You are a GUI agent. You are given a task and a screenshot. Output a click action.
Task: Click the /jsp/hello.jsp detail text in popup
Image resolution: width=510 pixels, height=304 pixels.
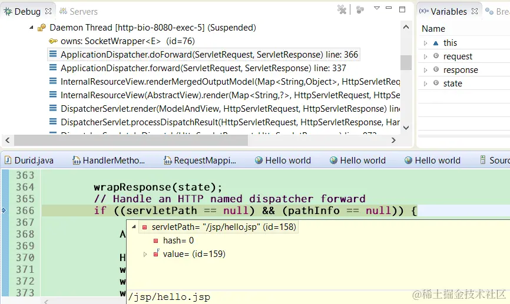[169, 297]
